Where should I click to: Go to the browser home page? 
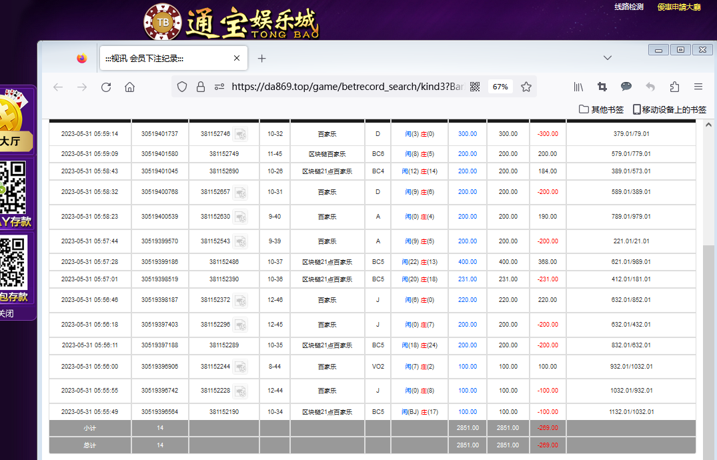[x=130, y=87]
